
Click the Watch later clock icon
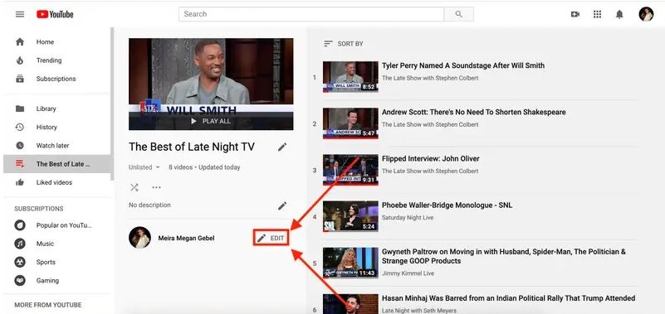(20, 146)
